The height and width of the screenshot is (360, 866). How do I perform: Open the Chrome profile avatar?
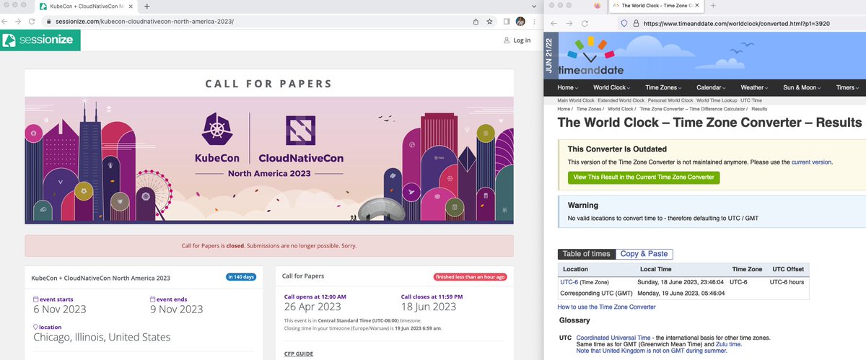click(520, 21)
